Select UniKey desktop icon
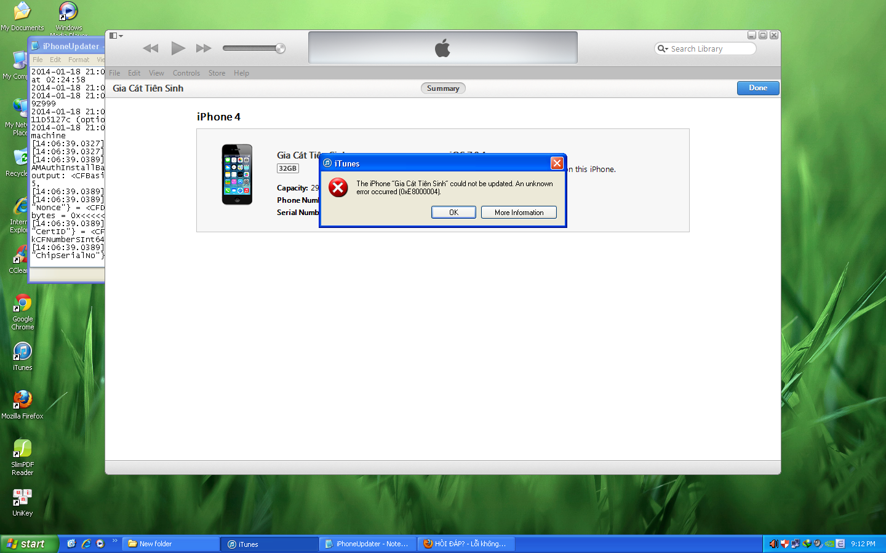 (22, 501)
